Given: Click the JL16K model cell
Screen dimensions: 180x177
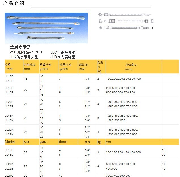Looking at the screenshot, I should click(x=9, y=120).
